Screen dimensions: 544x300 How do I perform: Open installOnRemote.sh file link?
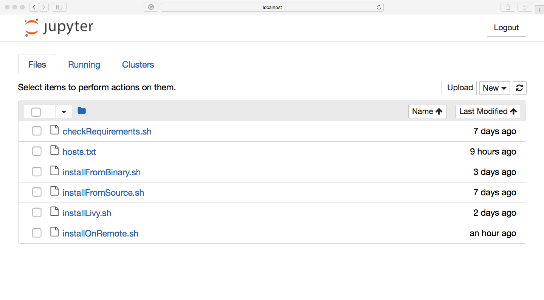[x=101, y=234]
